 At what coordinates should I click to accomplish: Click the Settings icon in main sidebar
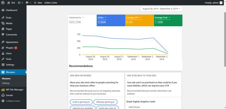point(3,65)
